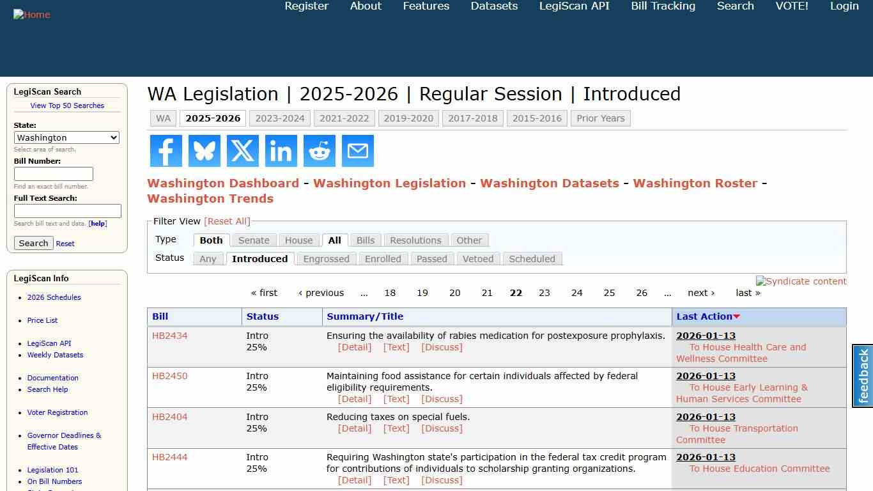The image size is (873, 491).
Task: Share the page on Reddit
Action: [319, 151]
